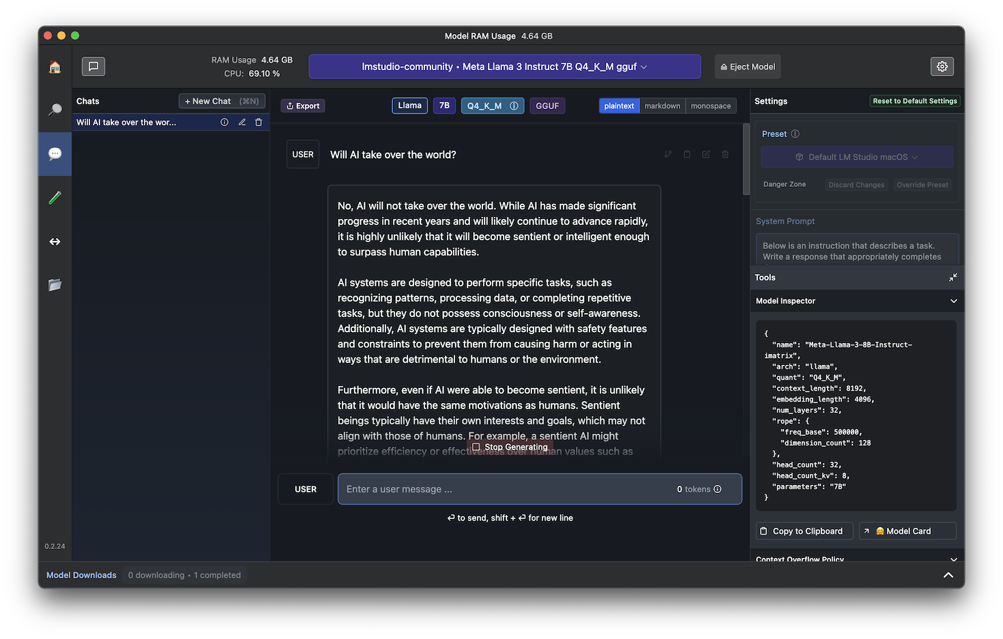The width and height of the screenshot is (1003, 639).
Task: Open the Default LM Studio macOS preset dropdown
Action: (857, 157)
